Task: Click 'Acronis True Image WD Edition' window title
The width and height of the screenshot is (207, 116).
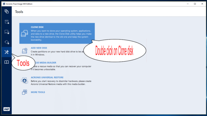Action: (19, 4)
